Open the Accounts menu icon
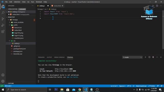The width and height of the screenshot is (164, 92). (x=3, y=75)
